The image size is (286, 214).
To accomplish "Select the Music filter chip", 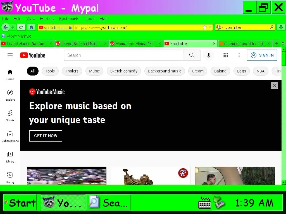I will [94, 71].
